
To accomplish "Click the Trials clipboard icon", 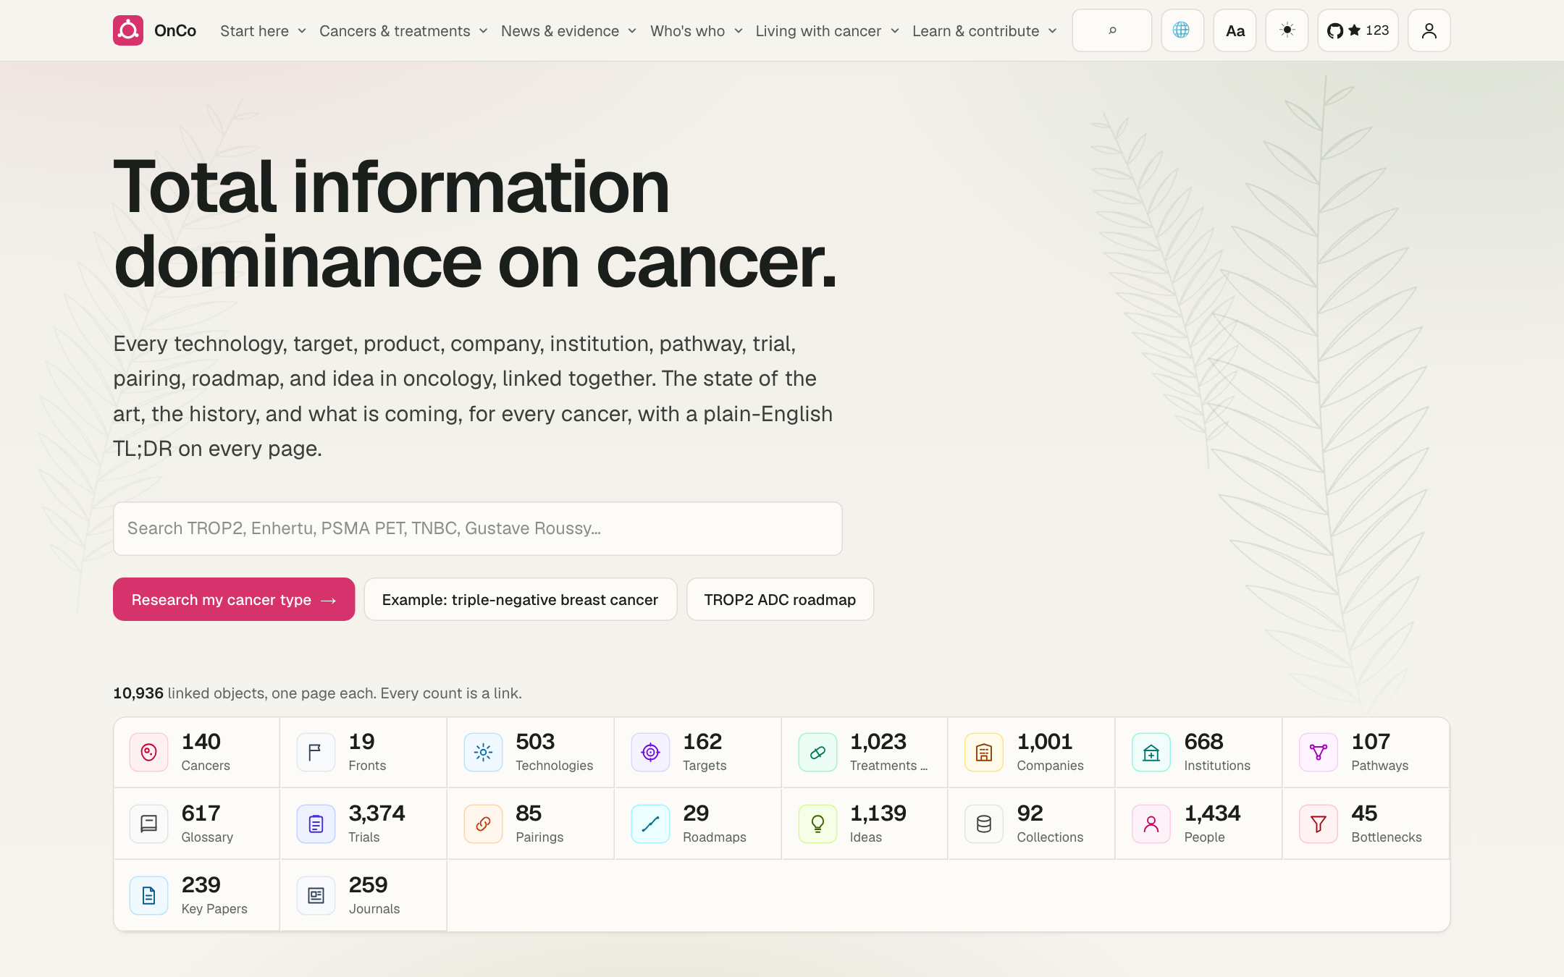I will coord(316,824).
